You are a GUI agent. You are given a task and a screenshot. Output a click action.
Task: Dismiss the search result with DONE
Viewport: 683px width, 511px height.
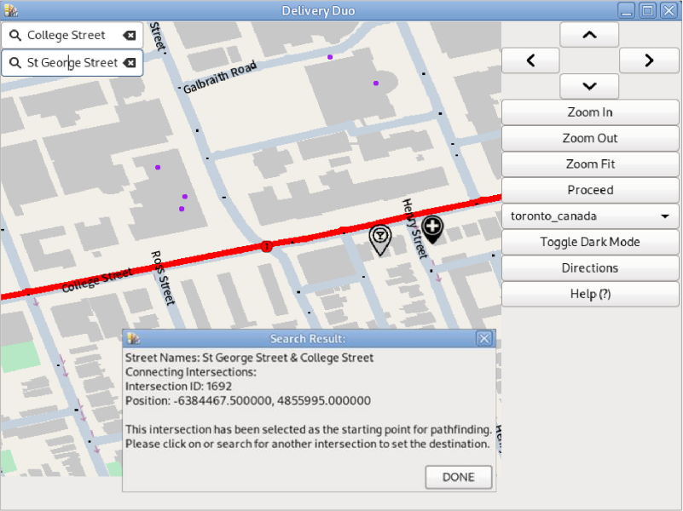click(x=458, y=477)
